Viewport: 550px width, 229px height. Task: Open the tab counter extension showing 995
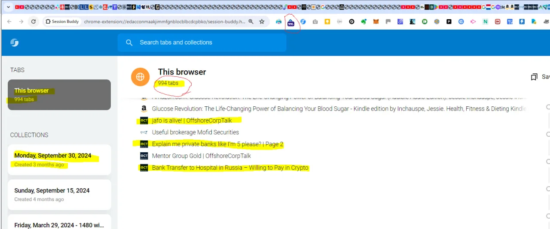[x=291, y=23]
